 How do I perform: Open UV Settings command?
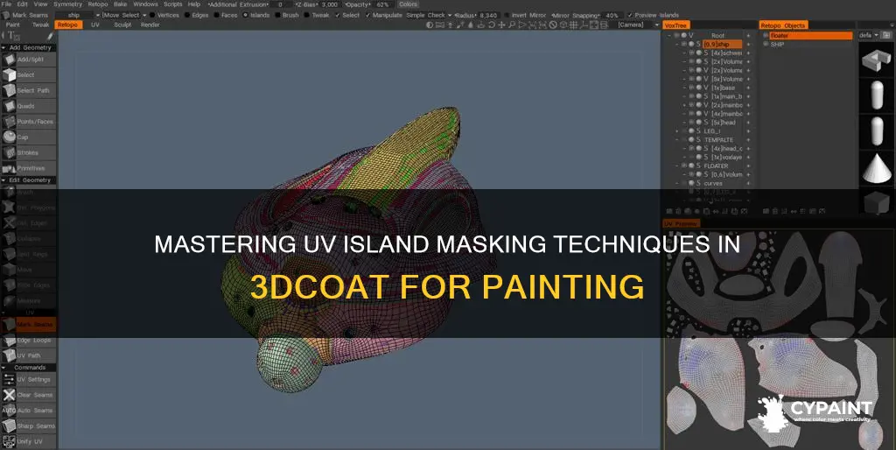pos(29,379)
